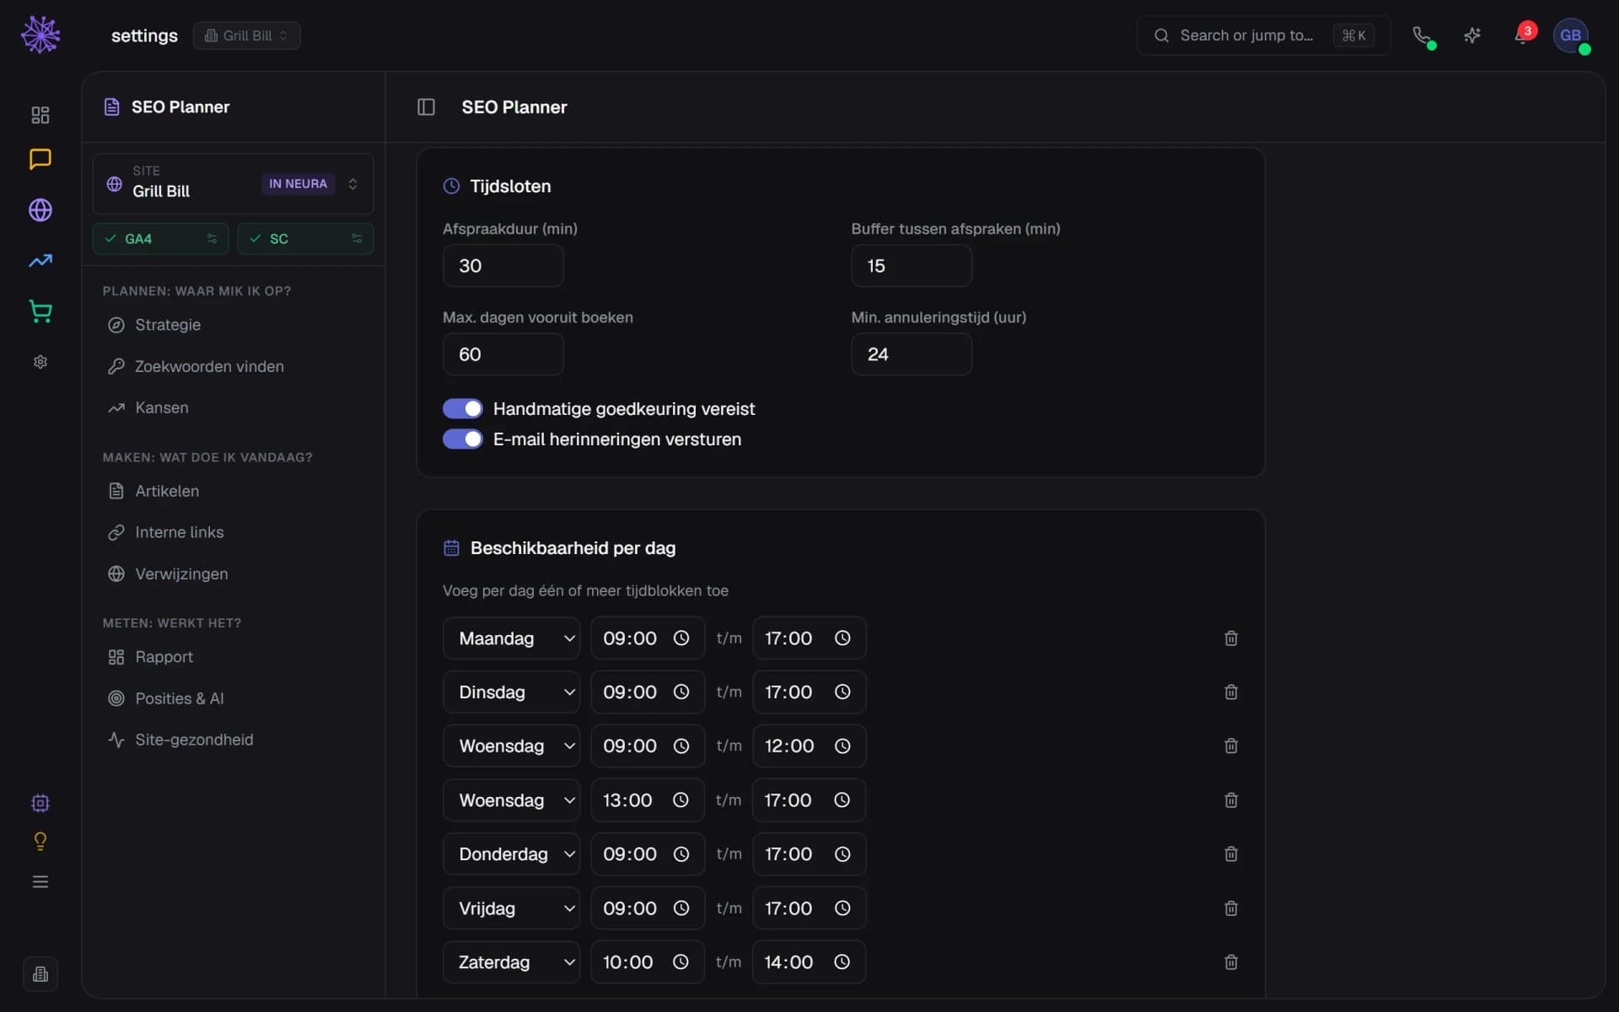
Task: Toggle the sidebar panel icon beside SEO Planner
Action: (x=427, y=107)
